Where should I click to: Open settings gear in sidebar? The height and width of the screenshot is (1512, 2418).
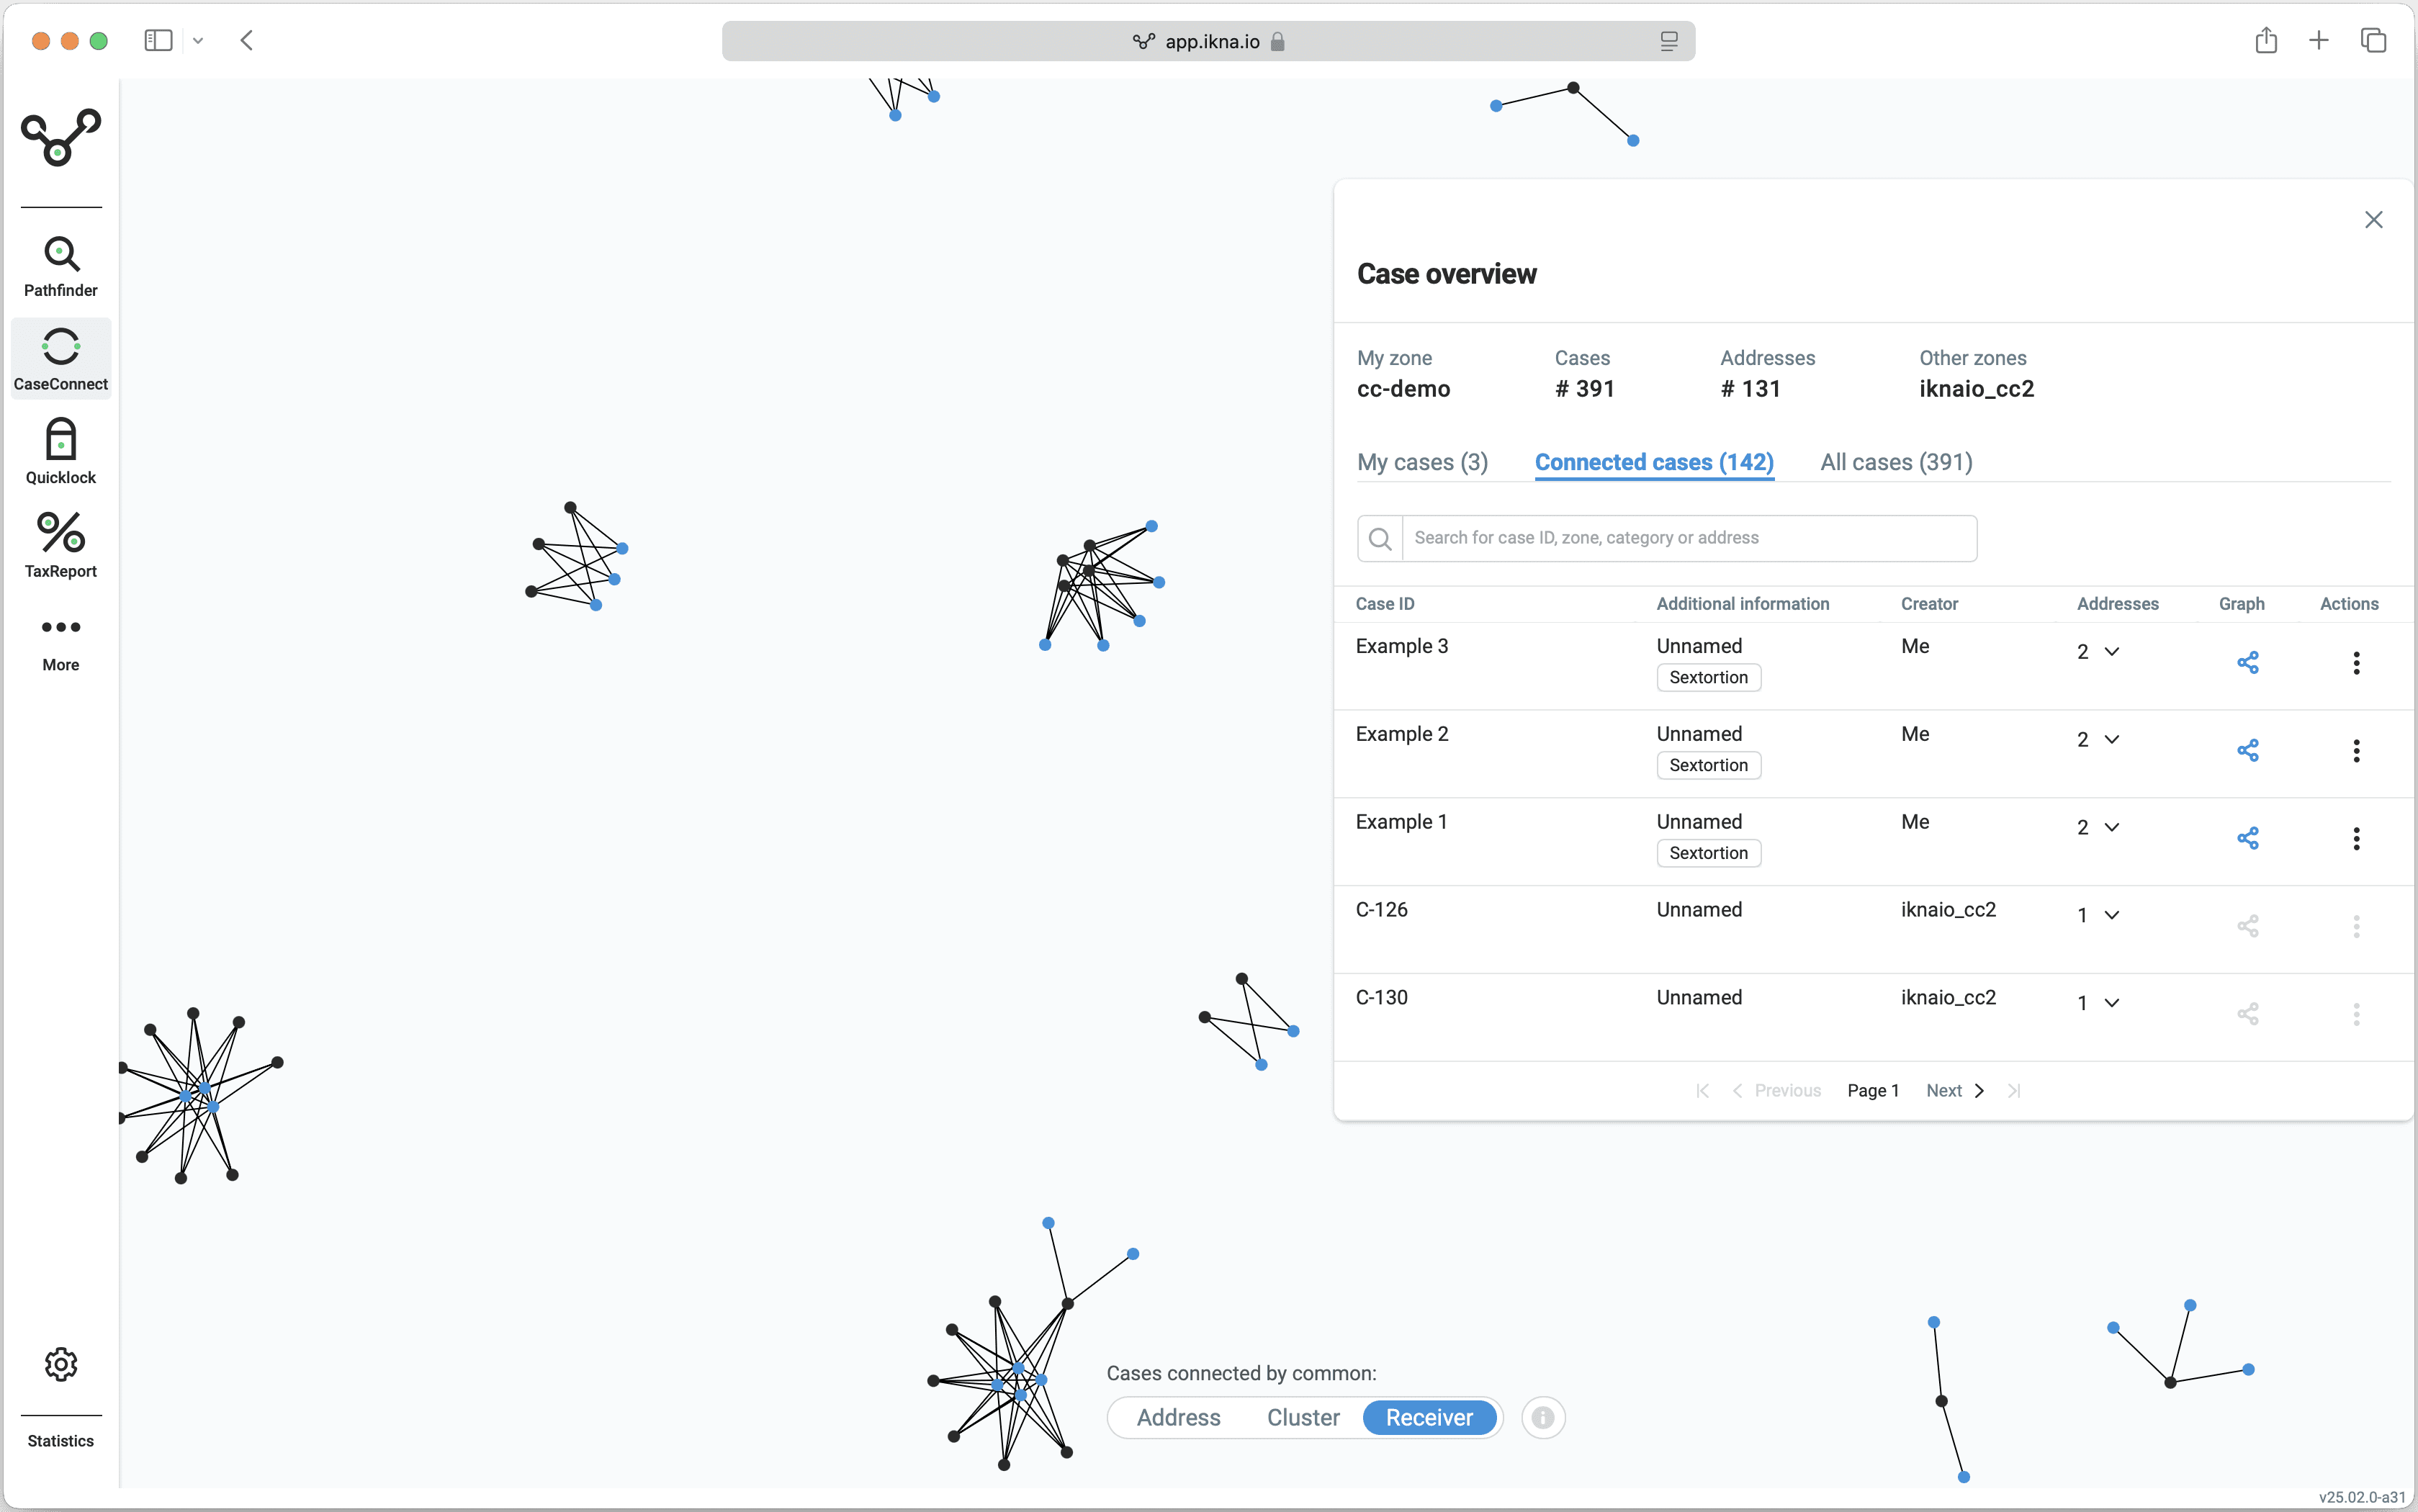61,1364
